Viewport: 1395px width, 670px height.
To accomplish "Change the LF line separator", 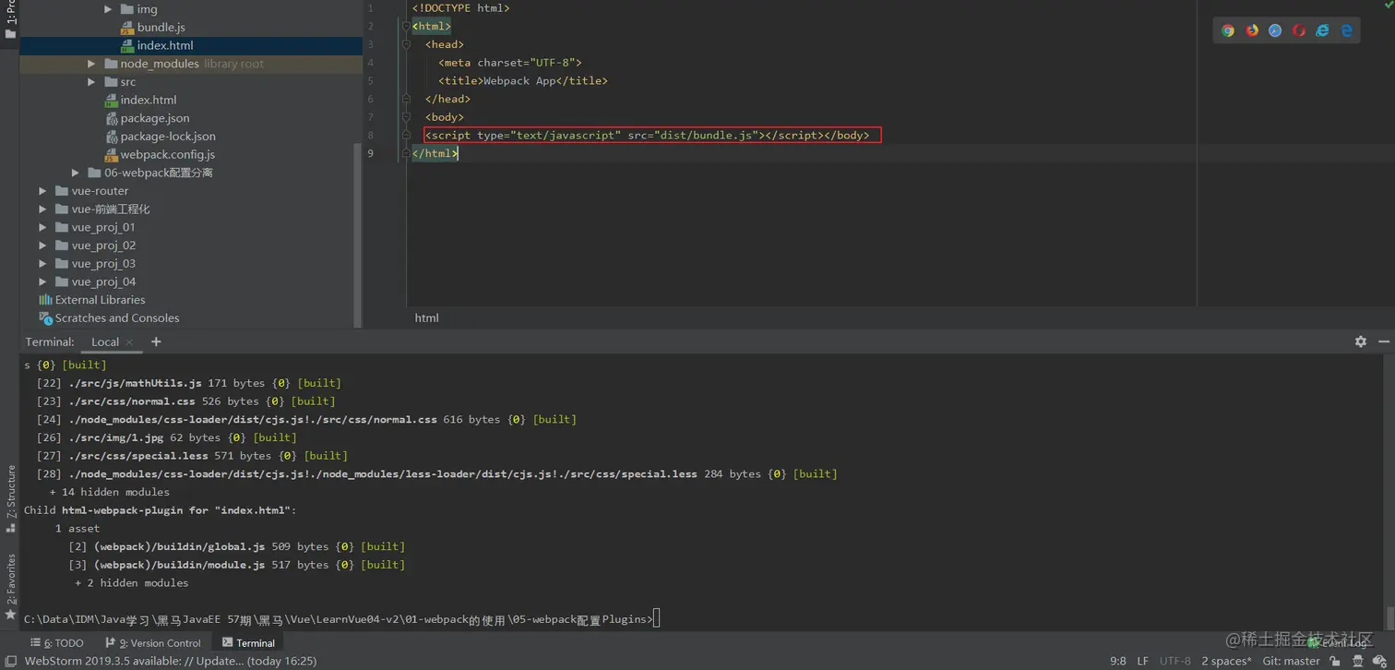I will 1142,661.
